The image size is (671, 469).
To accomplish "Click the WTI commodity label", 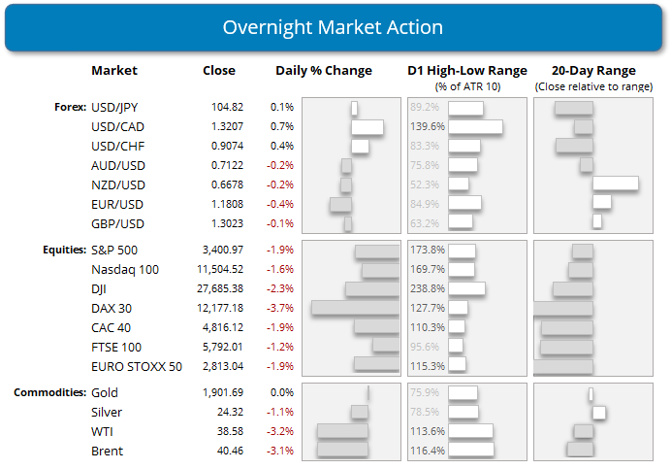I will coord(103,431).
